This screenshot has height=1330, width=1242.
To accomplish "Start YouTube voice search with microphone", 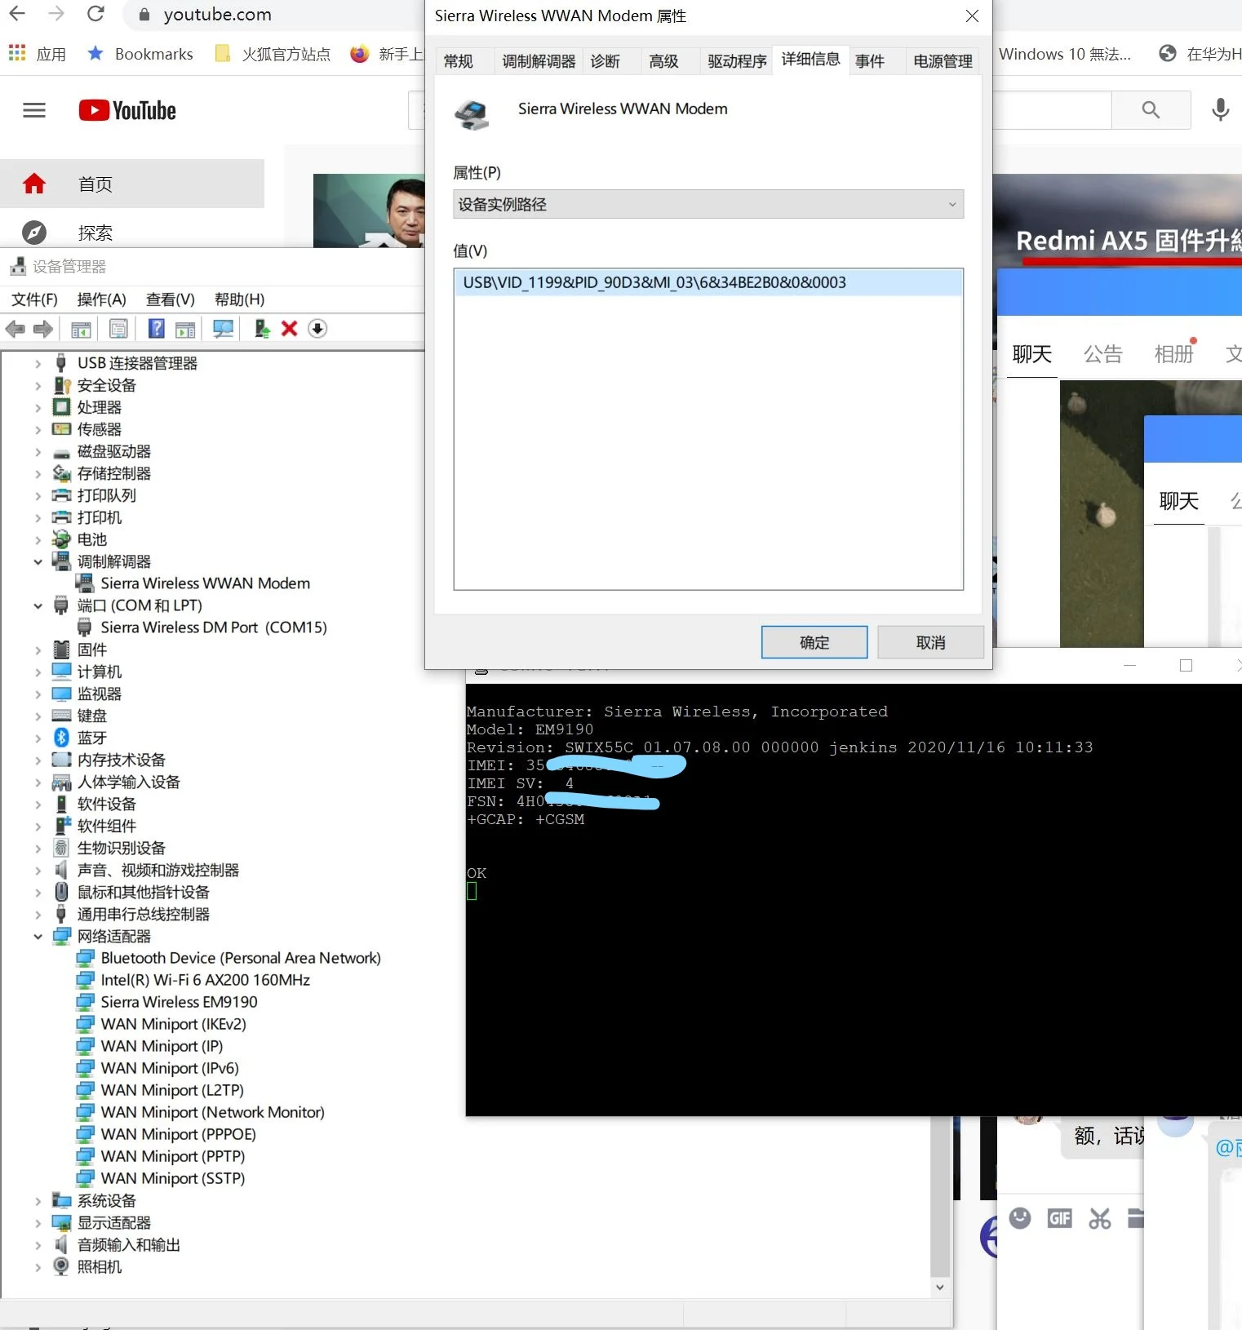I will [x=1220, y=109].
